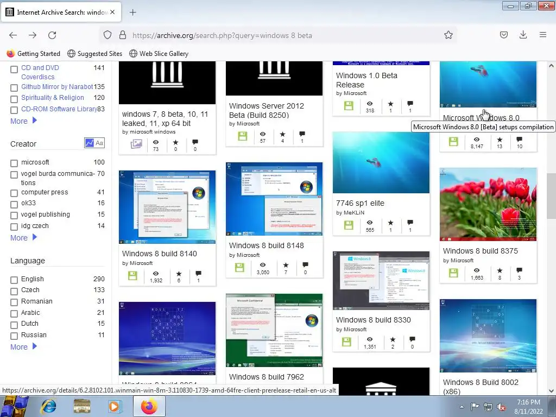
Task: Open Windows Media Player from taskbar
Action: pyautogui.click(x=115, y=406)
